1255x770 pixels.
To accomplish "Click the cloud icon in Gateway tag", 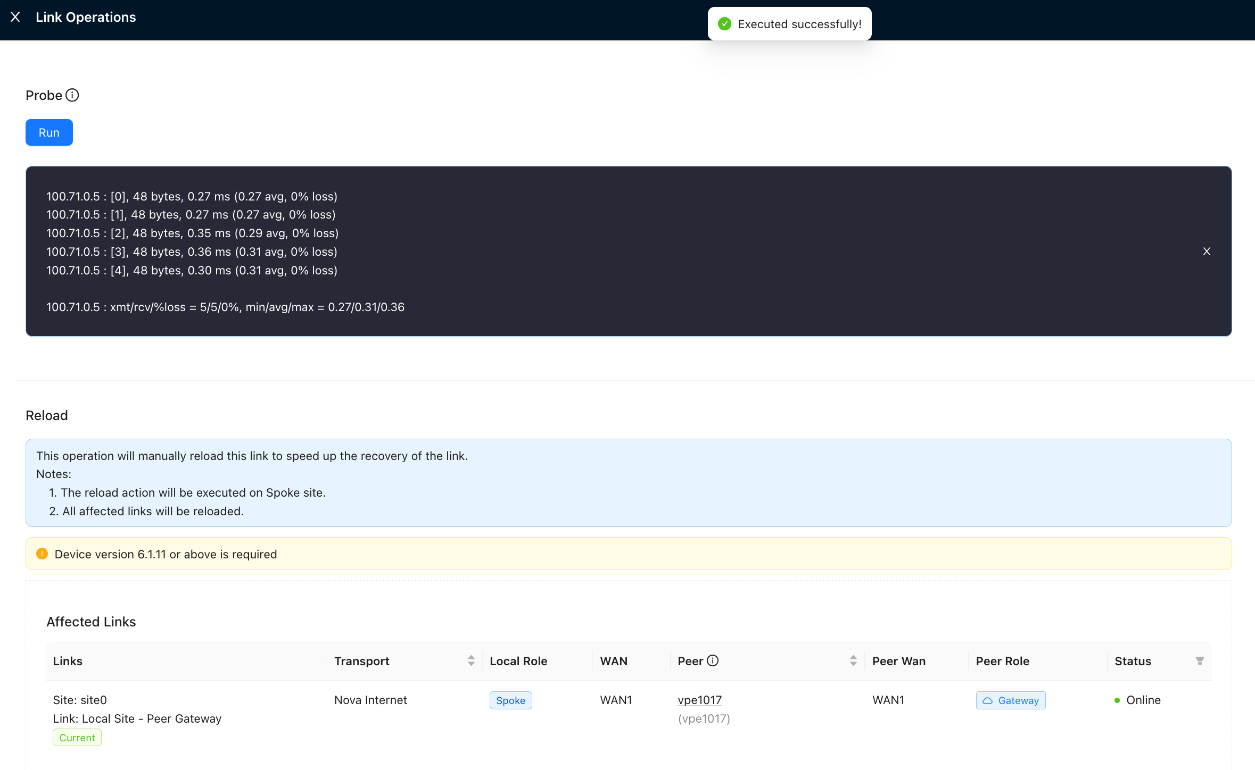I will click(x=988, y=700).
